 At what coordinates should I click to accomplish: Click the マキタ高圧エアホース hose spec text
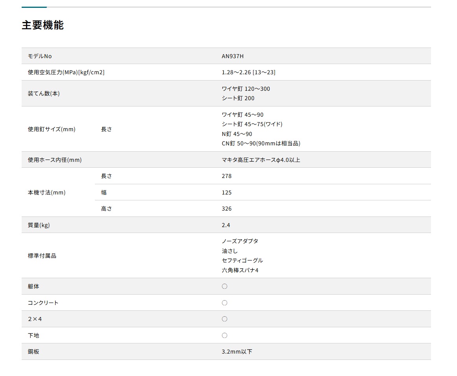pos(261,160)
